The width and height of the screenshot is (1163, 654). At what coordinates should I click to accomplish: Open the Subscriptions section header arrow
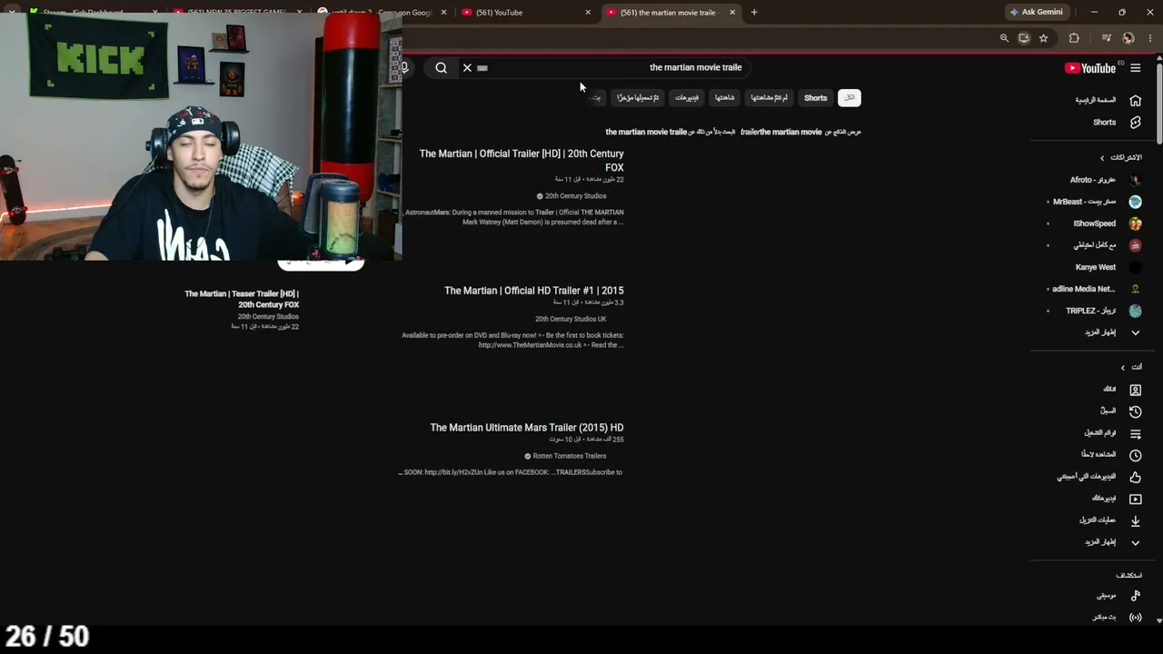coord(1102,158)
